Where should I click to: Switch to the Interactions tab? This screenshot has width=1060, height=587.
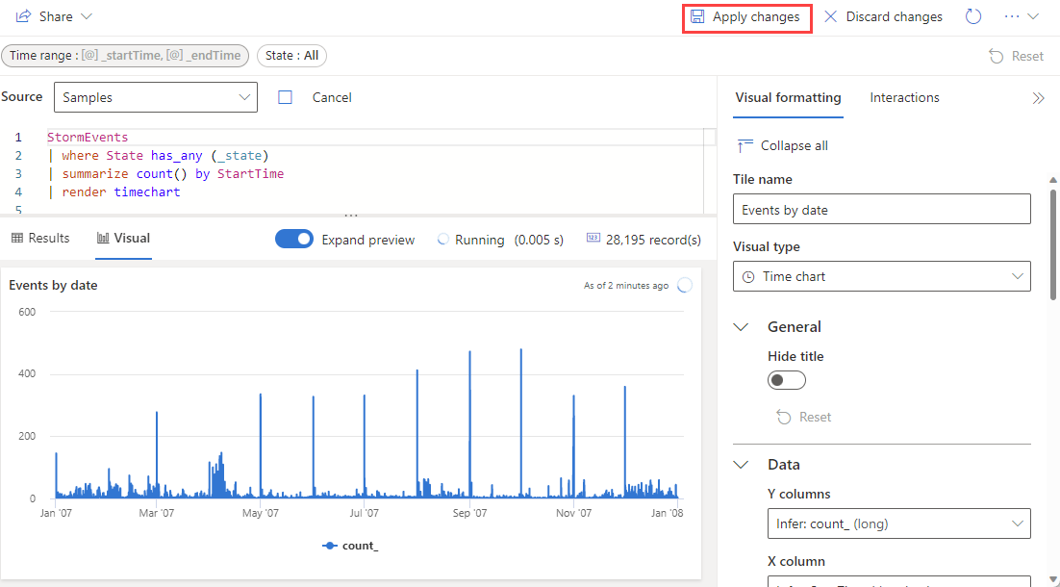pyautogui.click(x=904, y=98)
